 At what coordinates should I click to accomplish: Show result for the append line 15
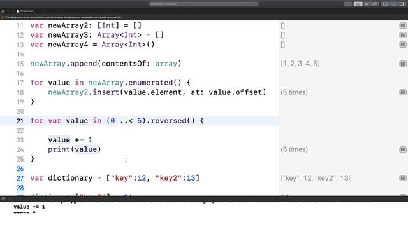(403, 64)
